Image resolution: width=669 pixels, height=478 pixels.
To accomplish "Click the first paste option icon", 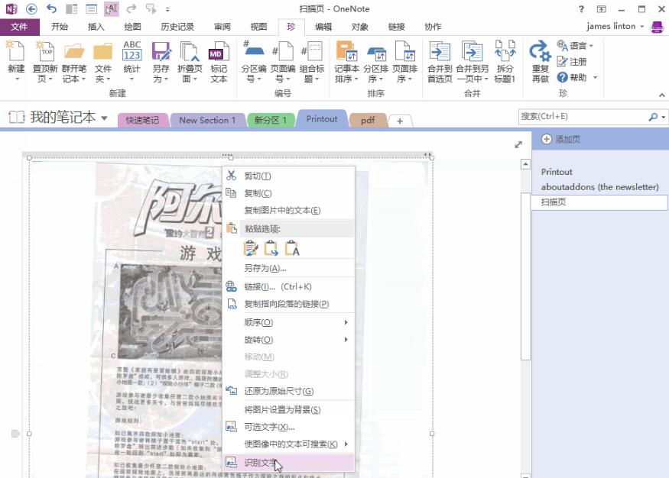I will click(251, 248).
